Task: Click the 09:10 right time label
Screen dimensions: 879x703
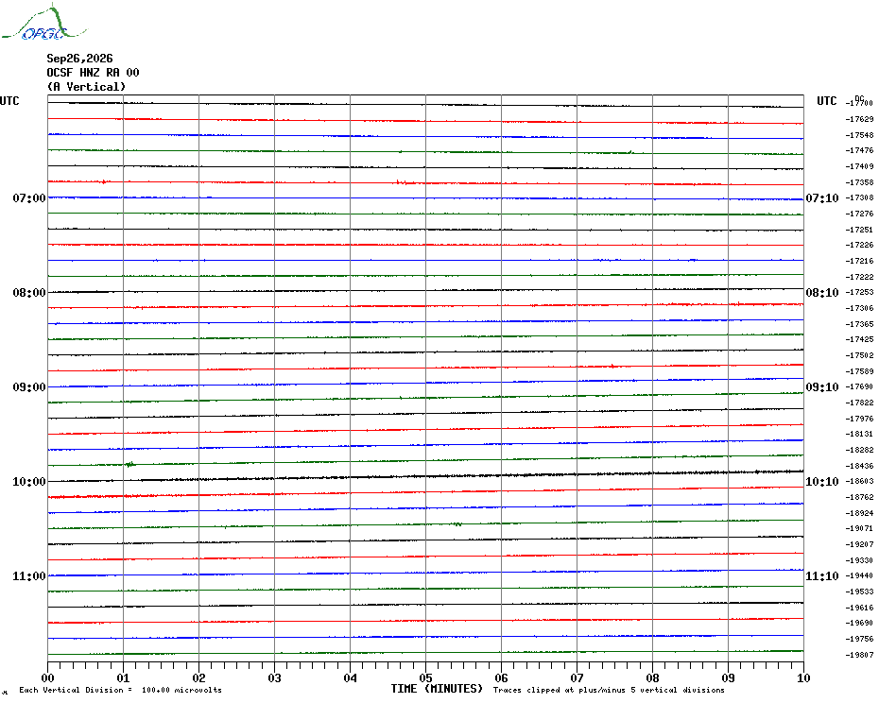Action: 822,387
